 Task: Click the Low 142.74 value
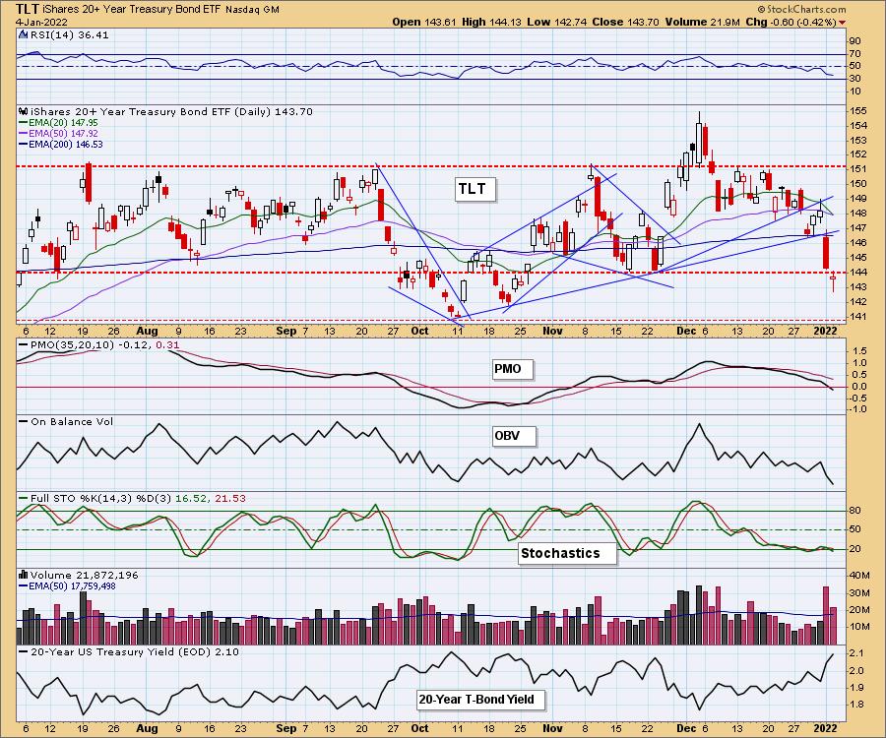pyautogui.click(x=556, y=22)
